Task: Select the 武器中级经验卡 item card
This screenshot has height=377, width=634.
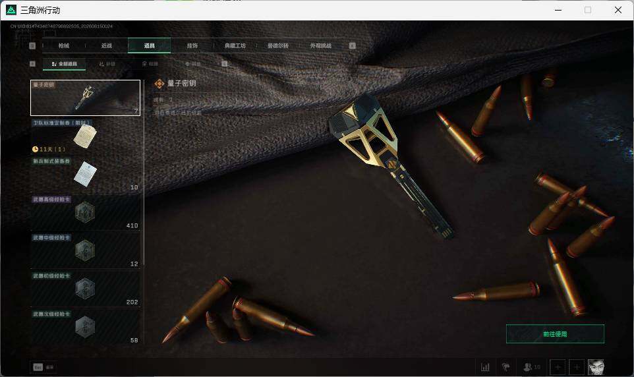Action: tap(85, 251)
